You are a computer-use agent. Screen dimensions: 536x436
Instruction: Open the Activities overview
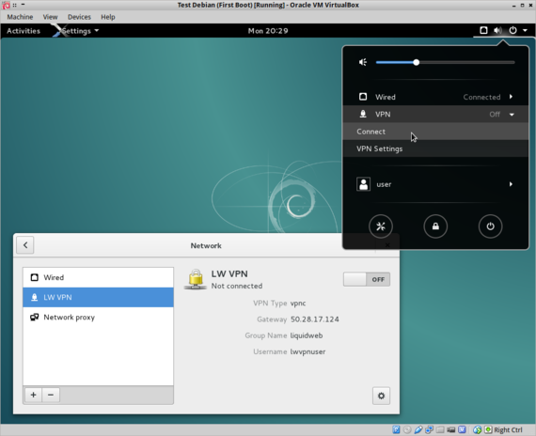(x=24, y=31)
